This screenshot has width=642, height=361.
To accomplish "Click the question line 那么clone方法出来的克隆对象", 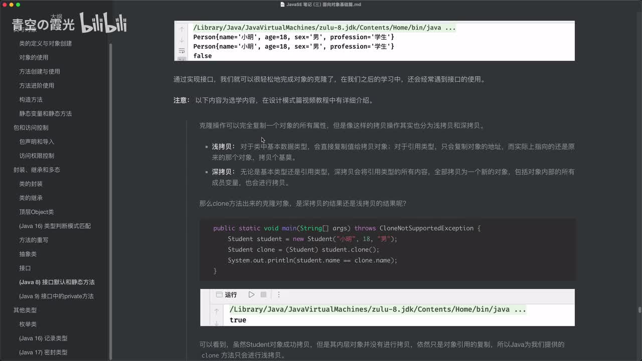I will pyautogui.click(x=302, y=204).
